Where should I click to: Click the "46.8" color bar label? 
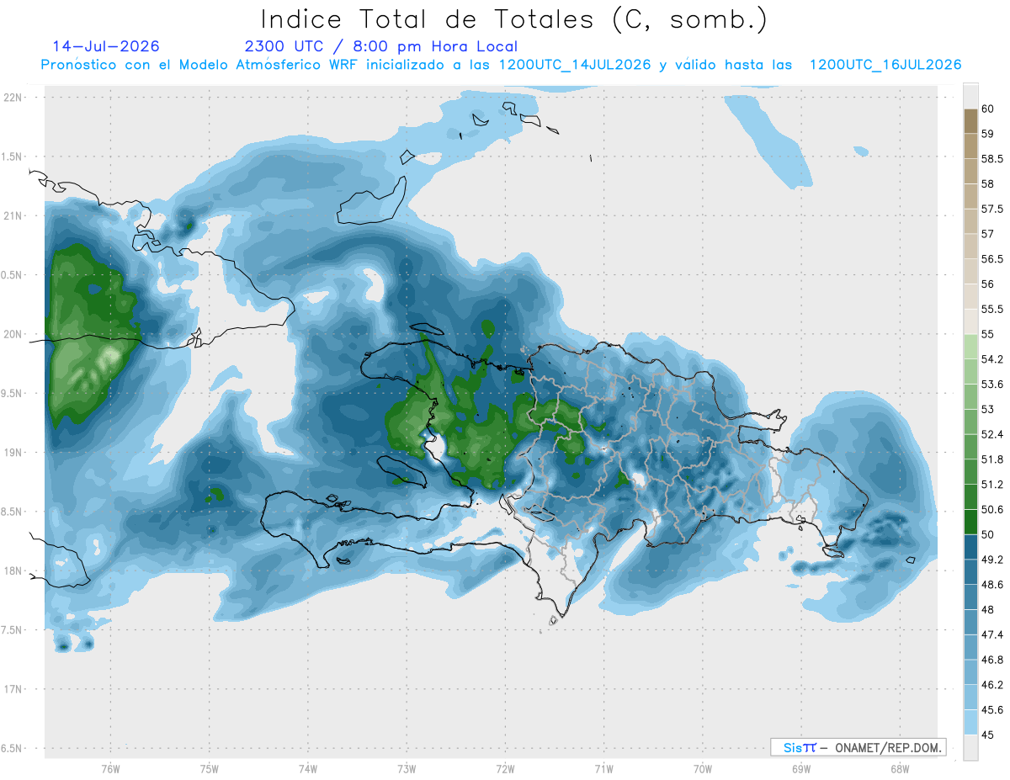point(991,660)
